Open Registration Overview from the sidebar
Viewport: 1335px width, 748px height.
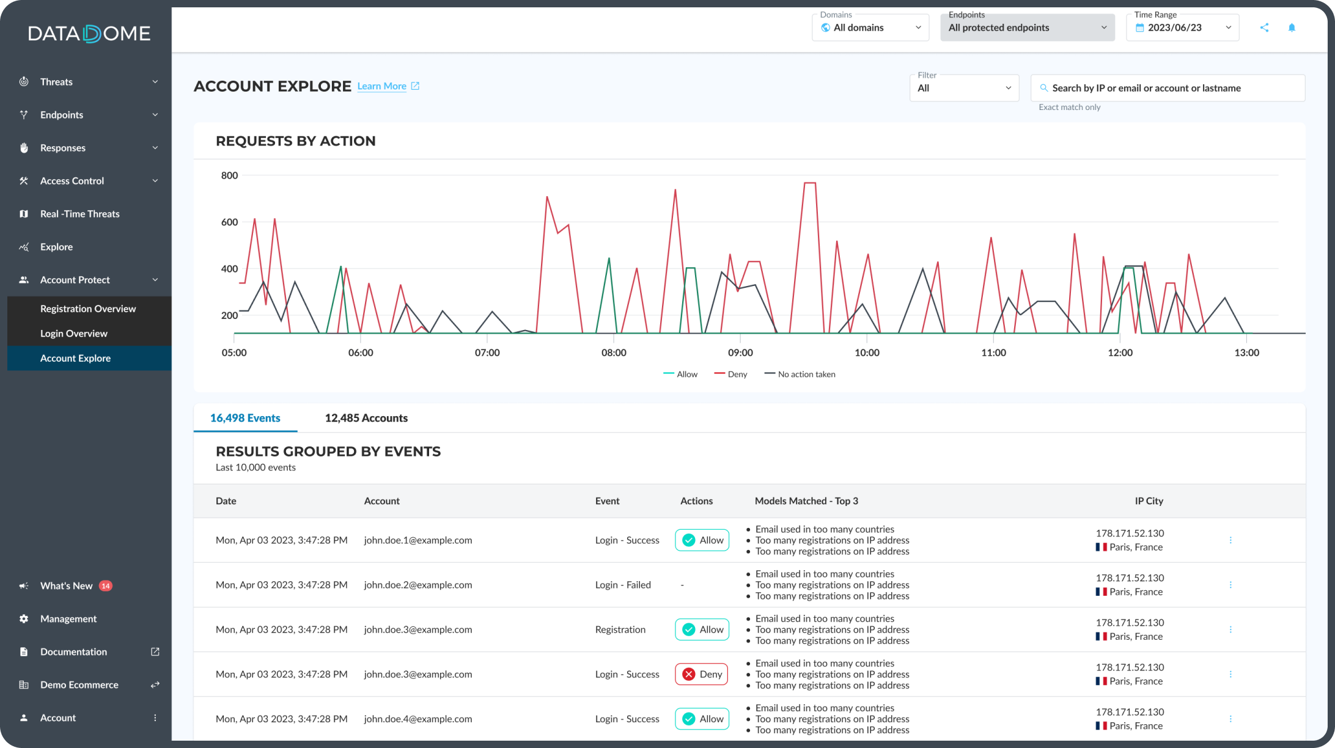(88, 309)
